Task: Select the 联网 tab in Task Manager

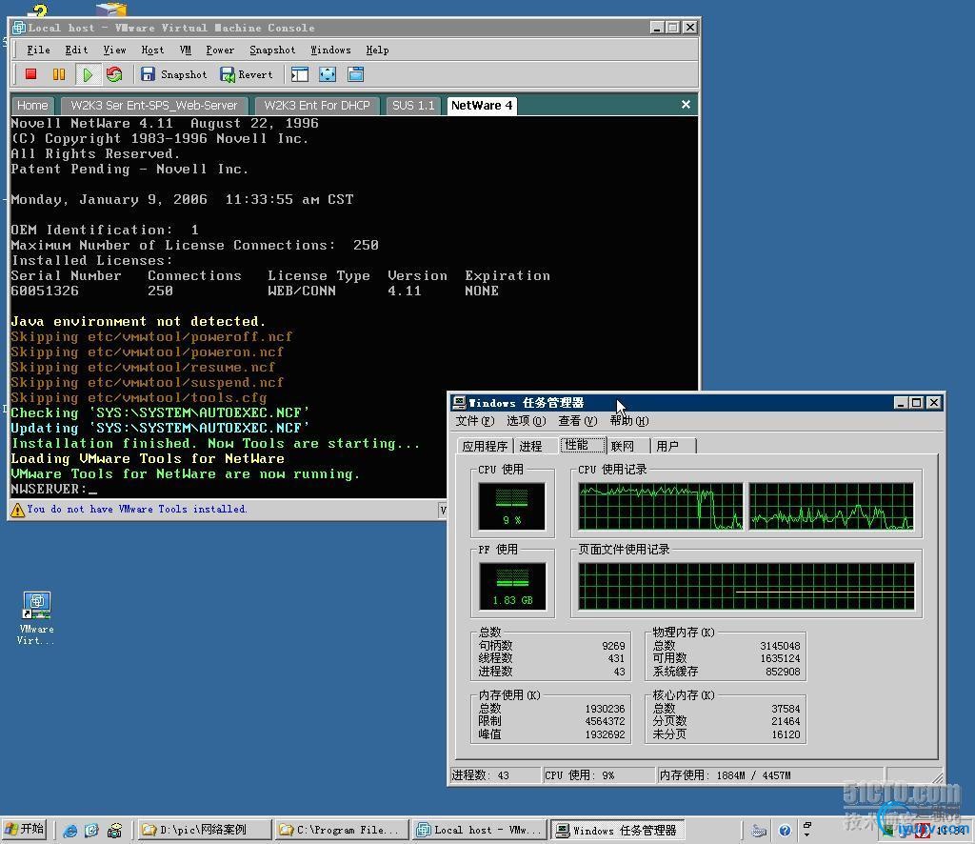Action: point(623,446)
